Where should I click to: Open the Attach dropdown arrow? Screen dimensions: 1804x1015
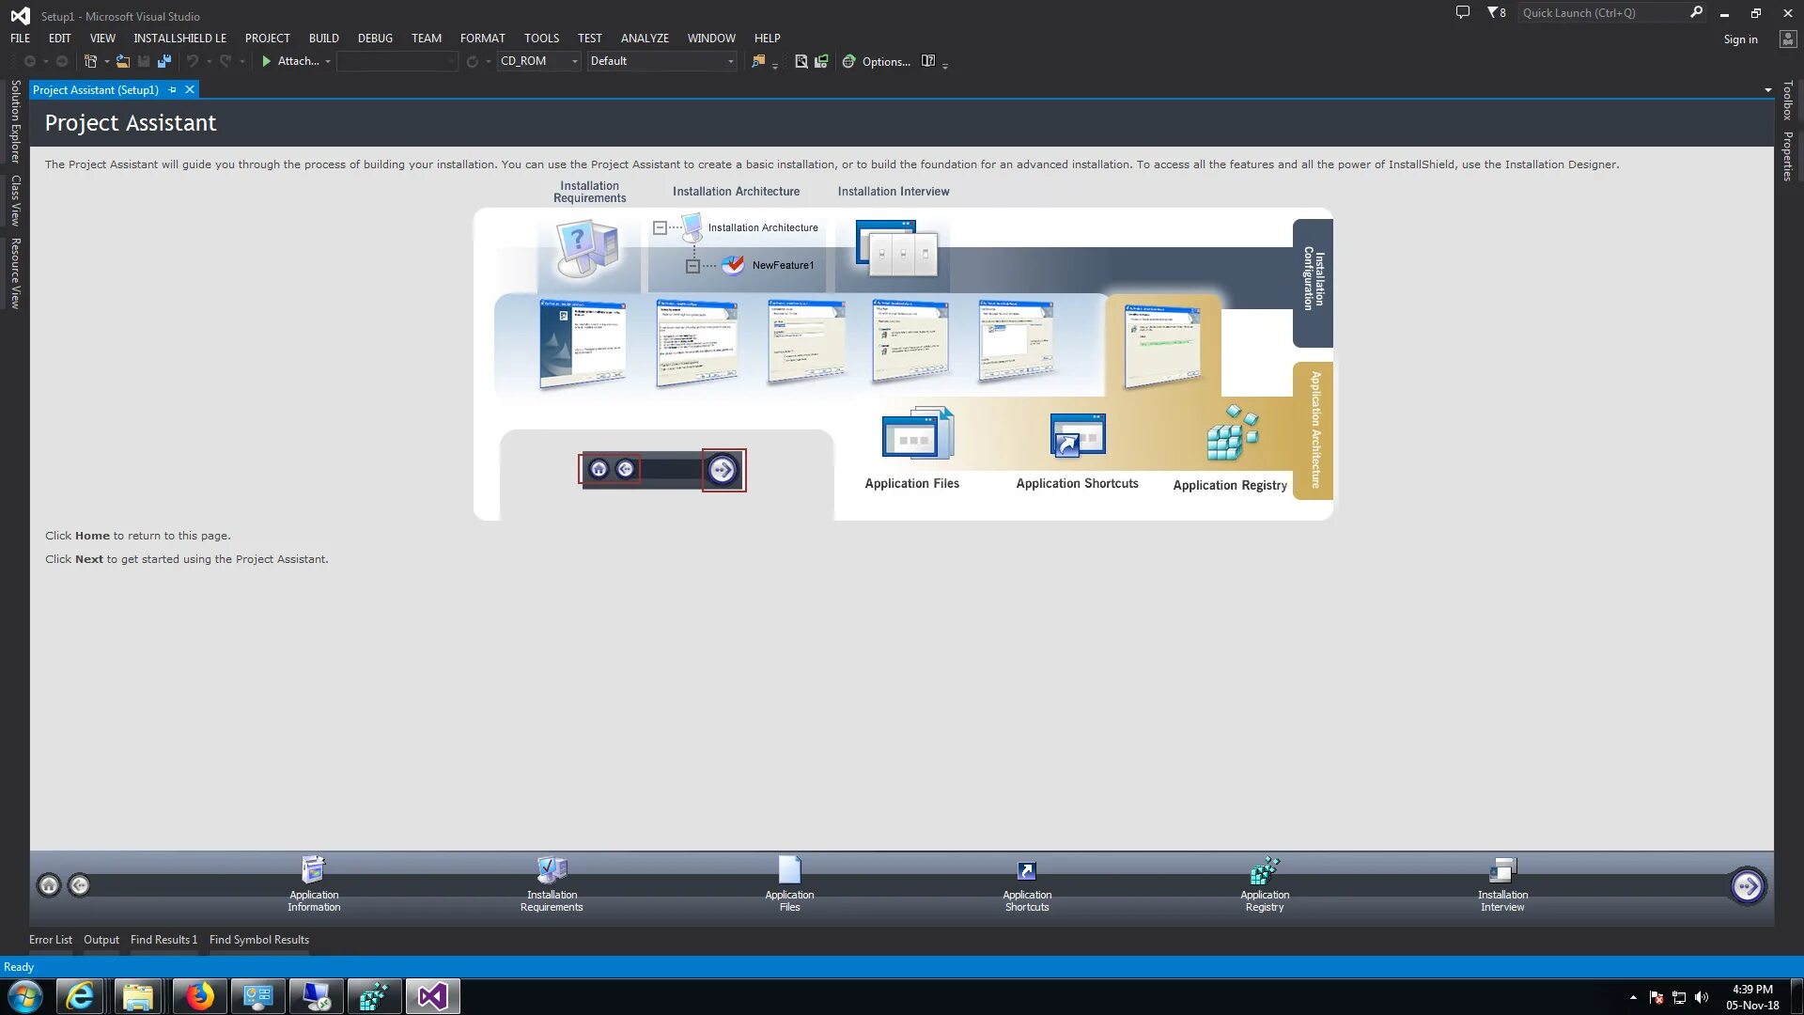click(328, 61)
